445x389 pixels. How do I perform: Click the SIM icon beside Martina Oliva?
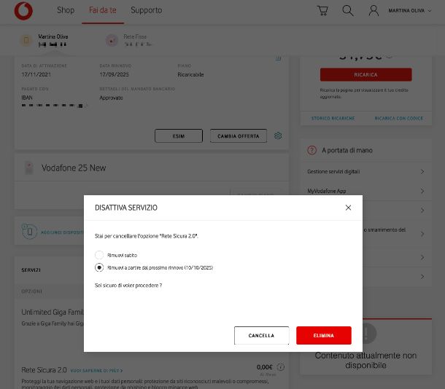(26, 40)
